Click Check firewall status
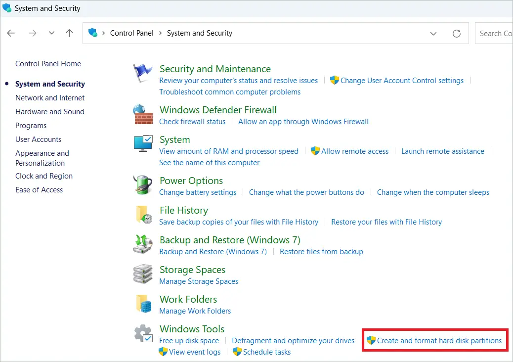513x362 pixels. pos(192,122)
